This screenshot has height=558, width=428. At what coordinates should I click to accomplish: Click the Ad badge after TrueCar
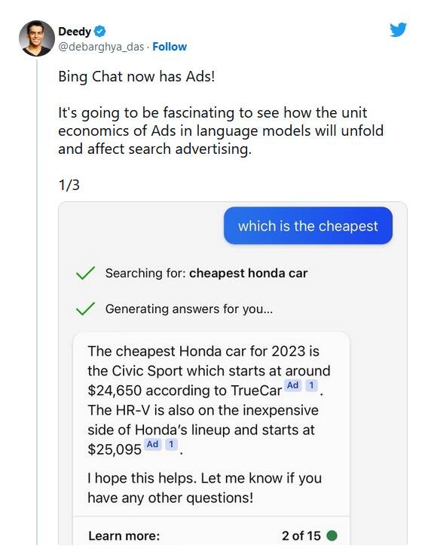point(292,385)
